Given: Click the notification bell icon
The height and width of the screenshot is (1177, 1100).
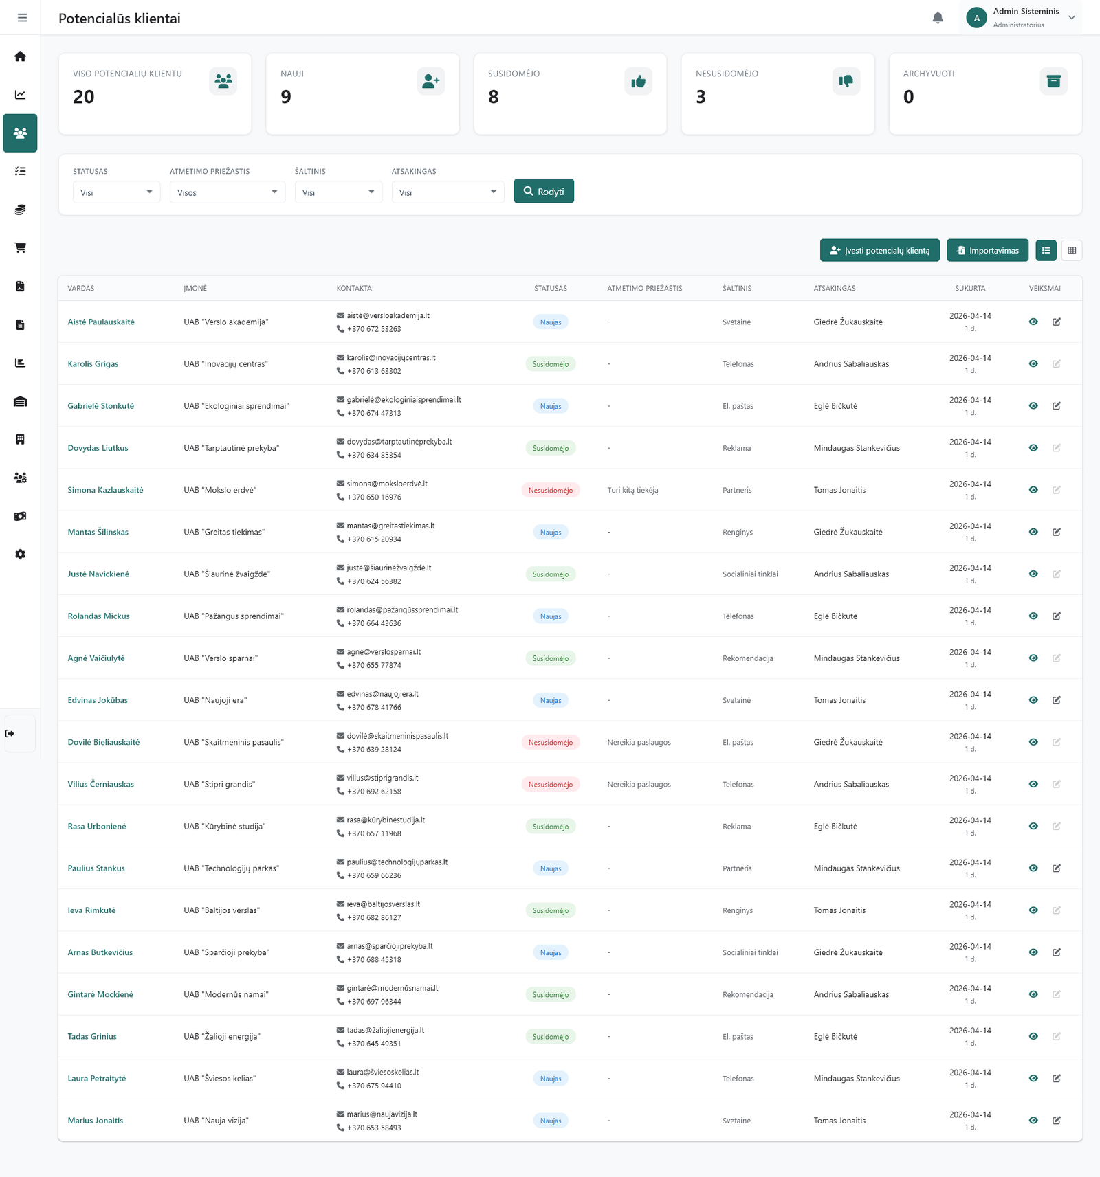Looking at the screenshot, I should point(938,18).
